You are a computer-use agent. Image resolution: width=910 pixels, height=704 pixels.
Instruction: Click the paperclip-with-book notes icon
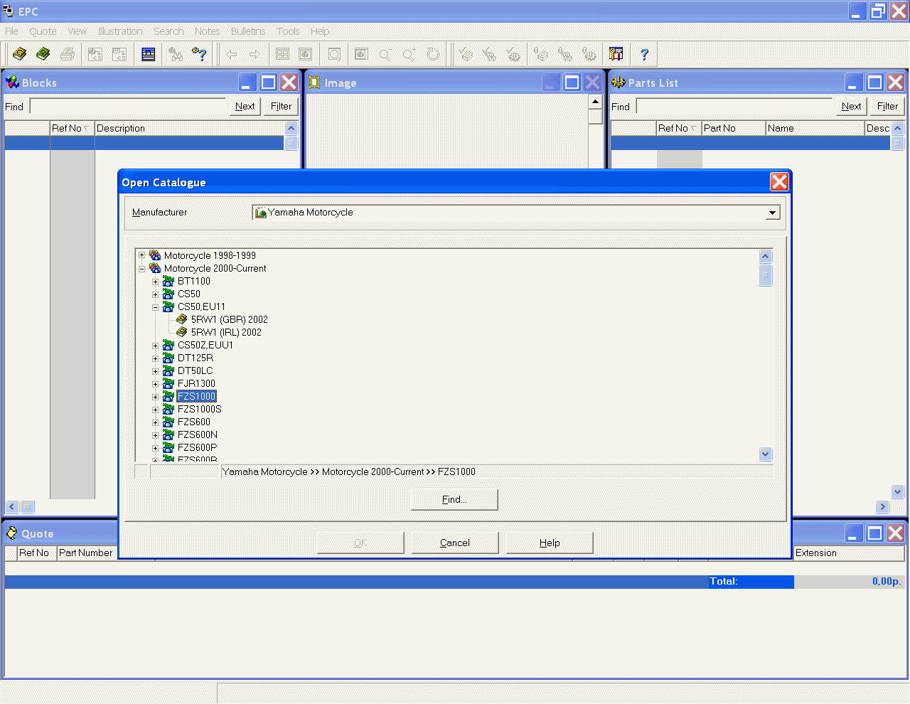pos(542,54)
